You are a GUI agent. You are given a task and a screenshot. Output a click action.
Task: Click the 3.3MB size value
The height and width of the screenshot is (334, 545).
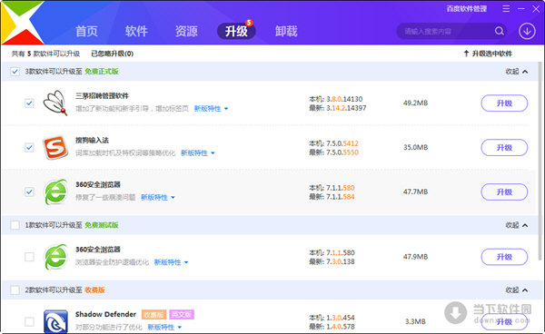[415, 321]
